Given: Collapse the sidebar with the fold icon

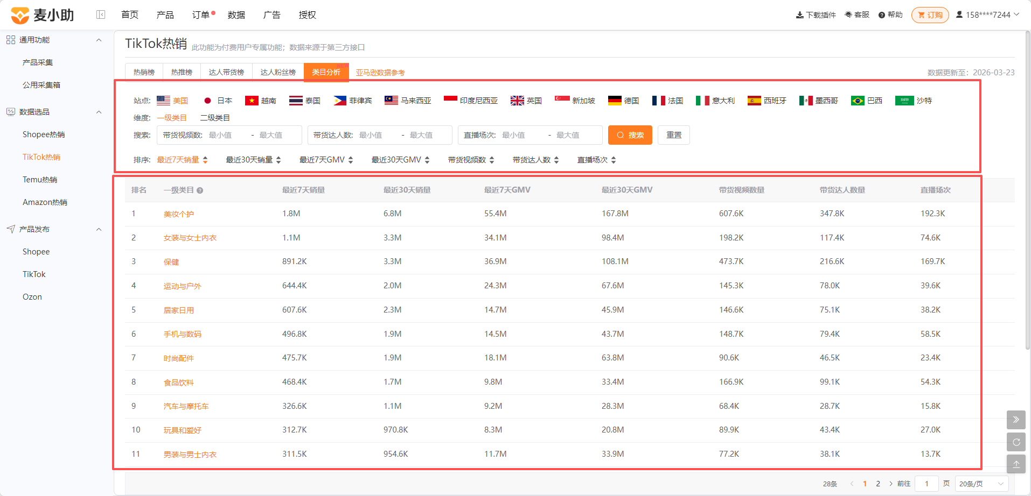Looking at the screenshot, I should (x=101, y=15).
